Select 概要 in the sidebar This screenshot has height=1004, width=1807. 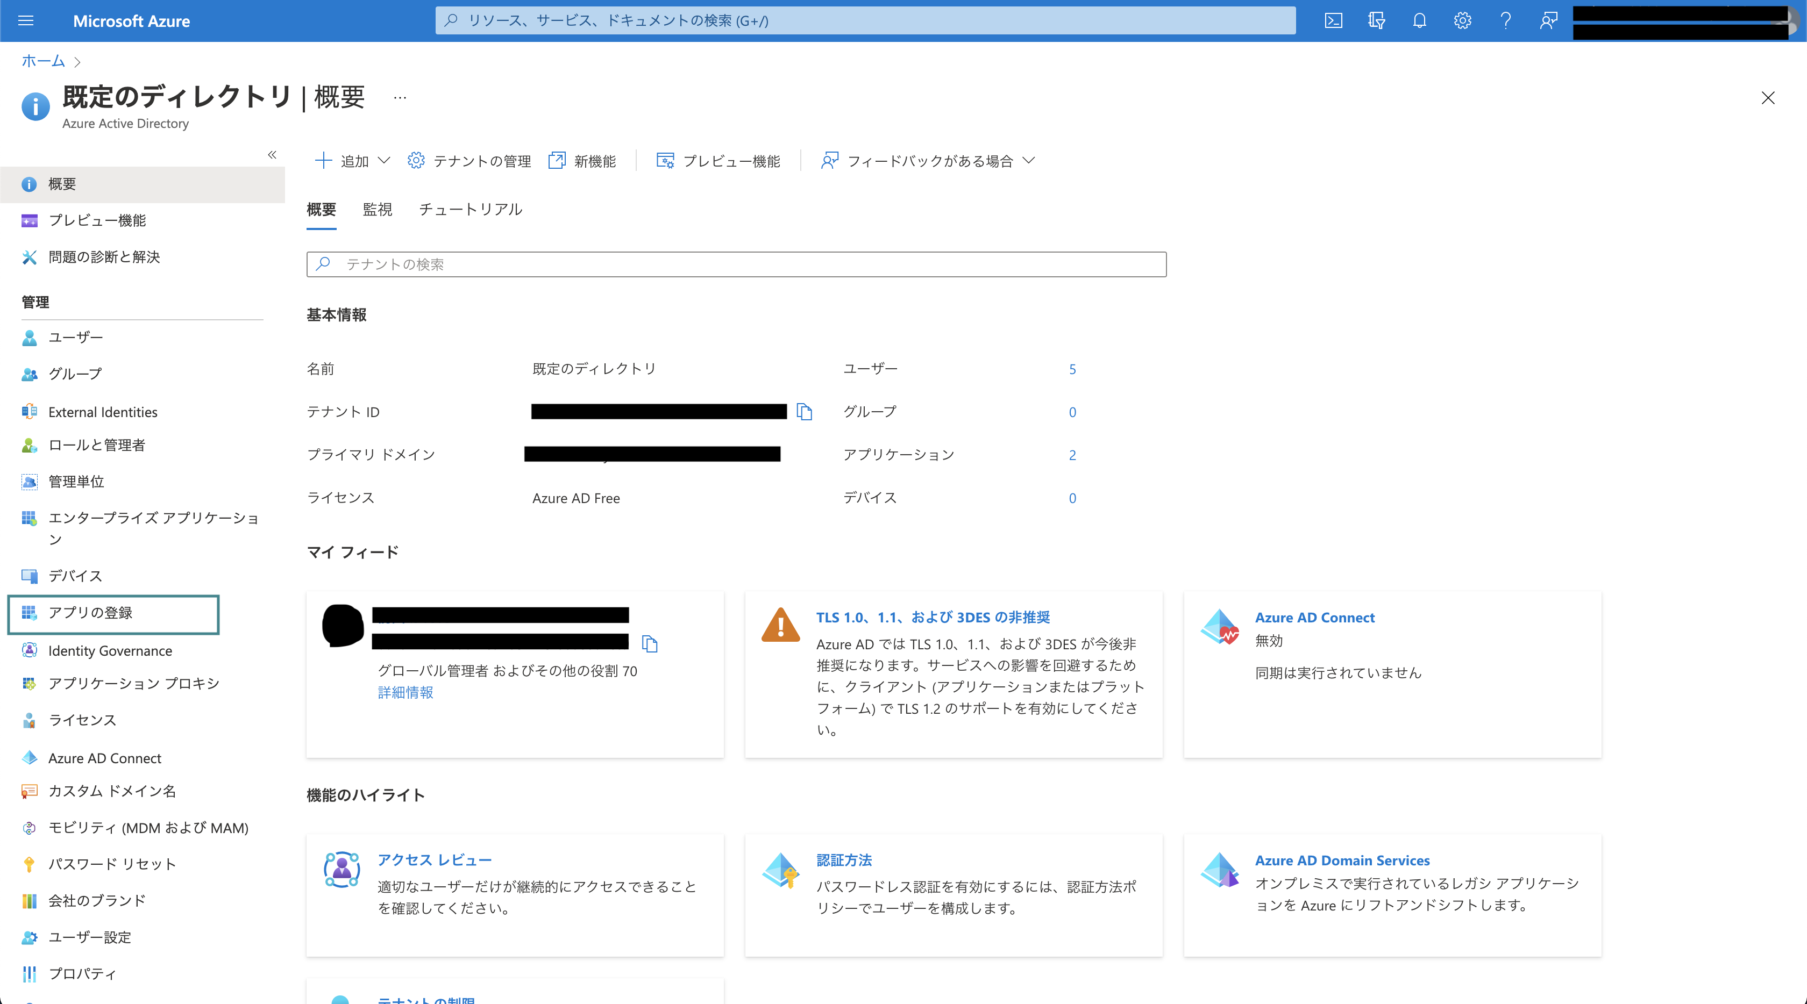click(x=143, y=184)
